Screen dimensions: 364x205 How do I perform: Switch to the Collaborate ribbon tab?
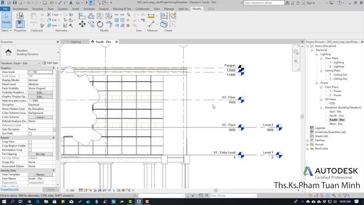142,9
